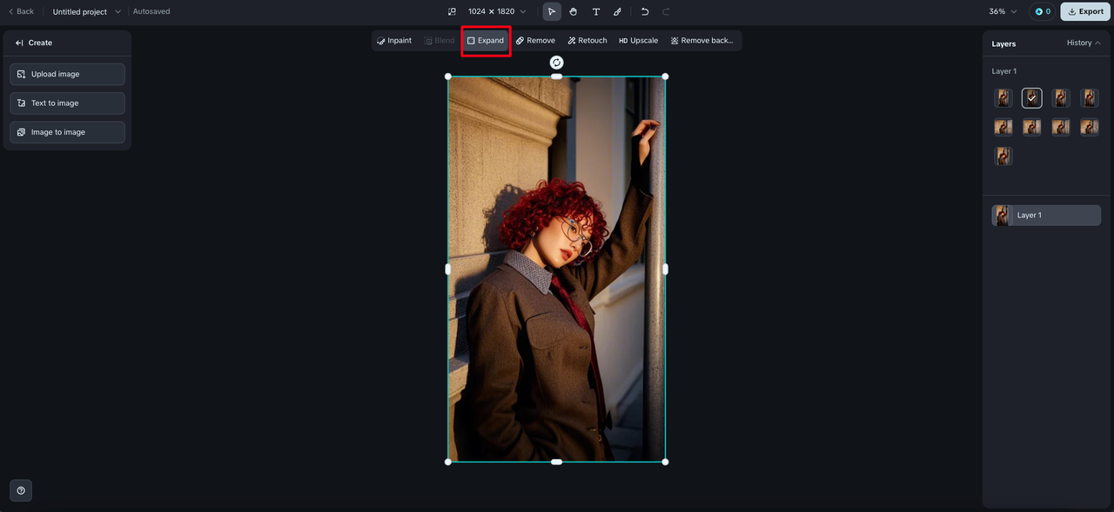Click the right edge midpoint handle of the image
This screenshot has width=1114, height=512.
pos(666,269)
